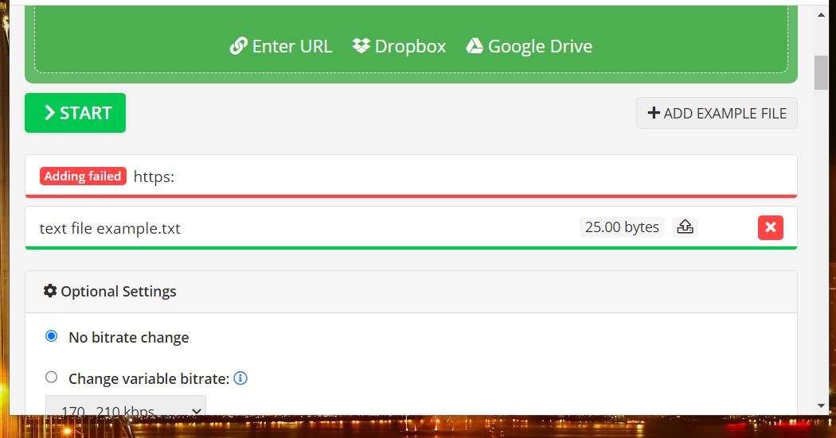Click the ADD EXAMPLE FILE button

pos(717,113)
